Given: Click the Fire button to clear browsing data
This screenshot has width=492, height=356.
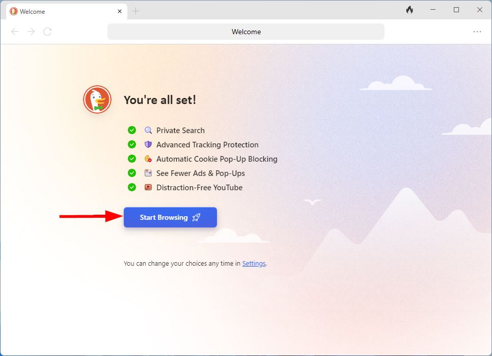Looking at the screenshot, I should 410,10.
